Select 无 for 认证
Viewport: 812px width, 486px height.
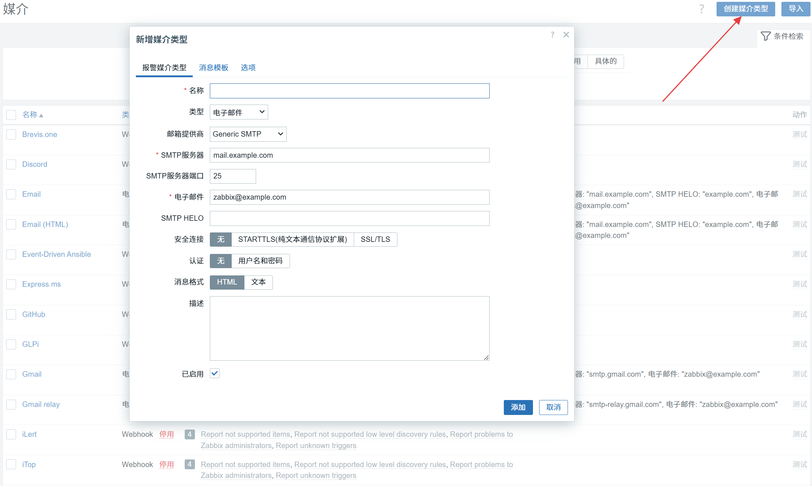tap(221, 261)
